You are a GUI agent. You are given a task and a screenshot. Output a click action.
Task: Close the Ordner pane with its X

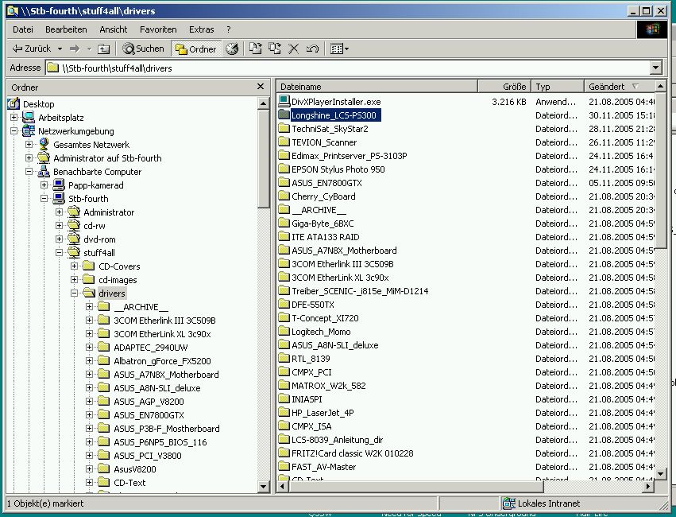(260, 87)
